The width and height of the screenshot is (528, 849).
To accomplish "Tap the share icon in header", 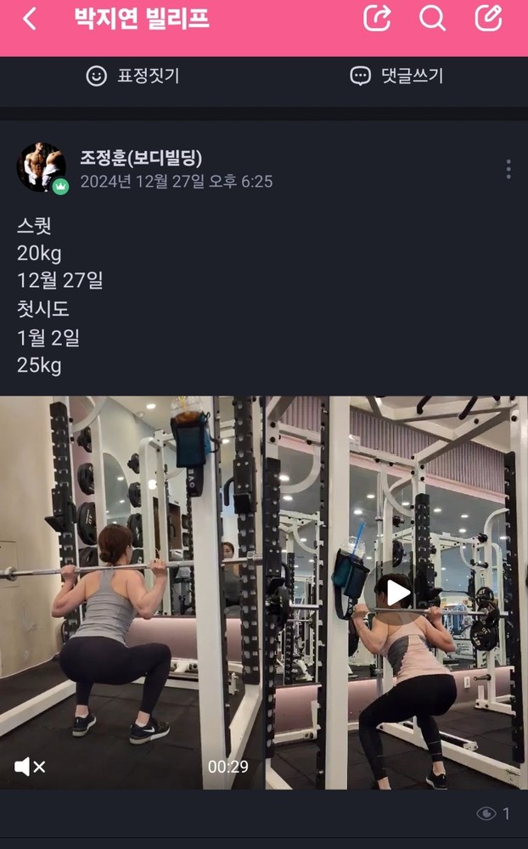I will pos(377,19).
